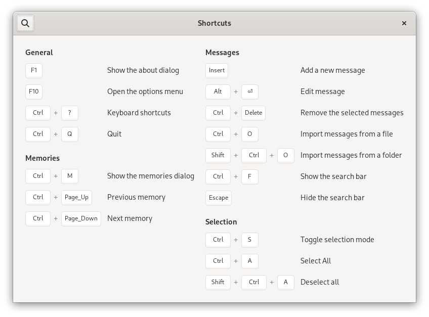Click the Shortcuts window title

pyautogui.click(x=214, y=23)
